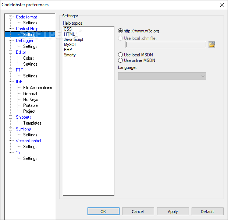
Task: Open the IDE category
Action: click(19, 82)
